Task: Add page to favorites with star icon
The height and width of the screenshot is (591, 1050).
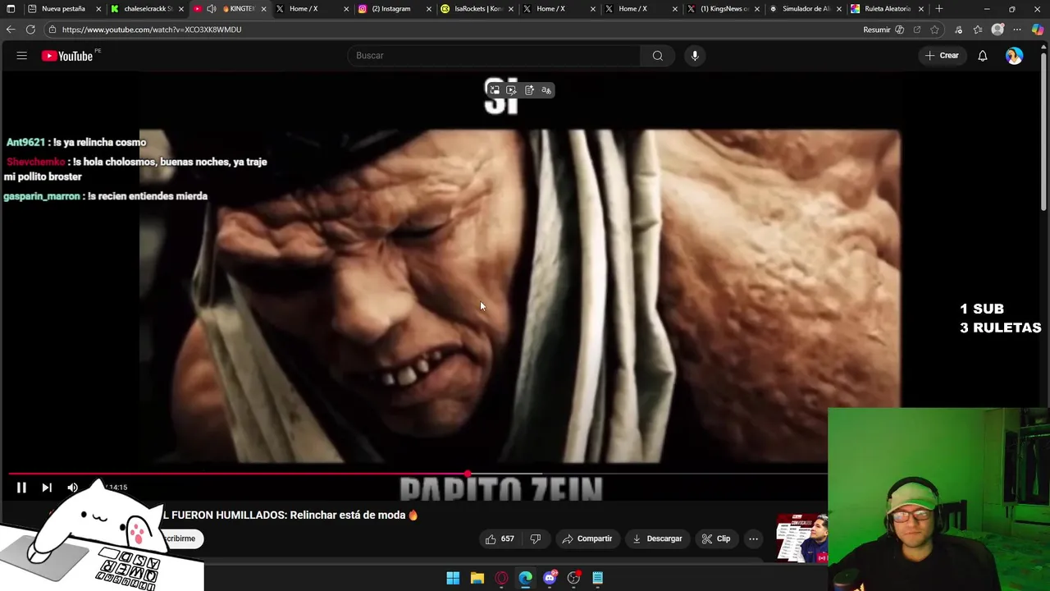Action: (x=934, y=30)
